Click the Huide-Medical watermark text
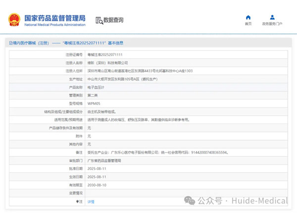Viewport: 297px width, 223px height. point(256,201)
